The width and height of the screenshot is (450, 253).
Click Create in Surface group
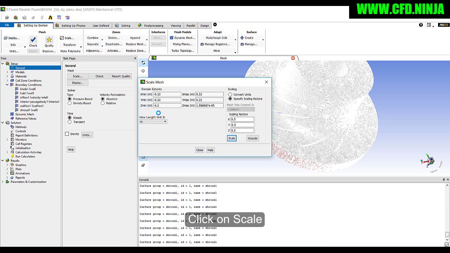coord(247,38)
